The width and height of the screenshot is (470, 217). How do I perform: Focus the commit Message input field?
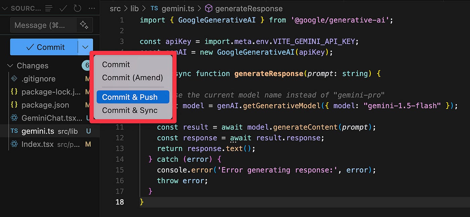coord(44,25)
